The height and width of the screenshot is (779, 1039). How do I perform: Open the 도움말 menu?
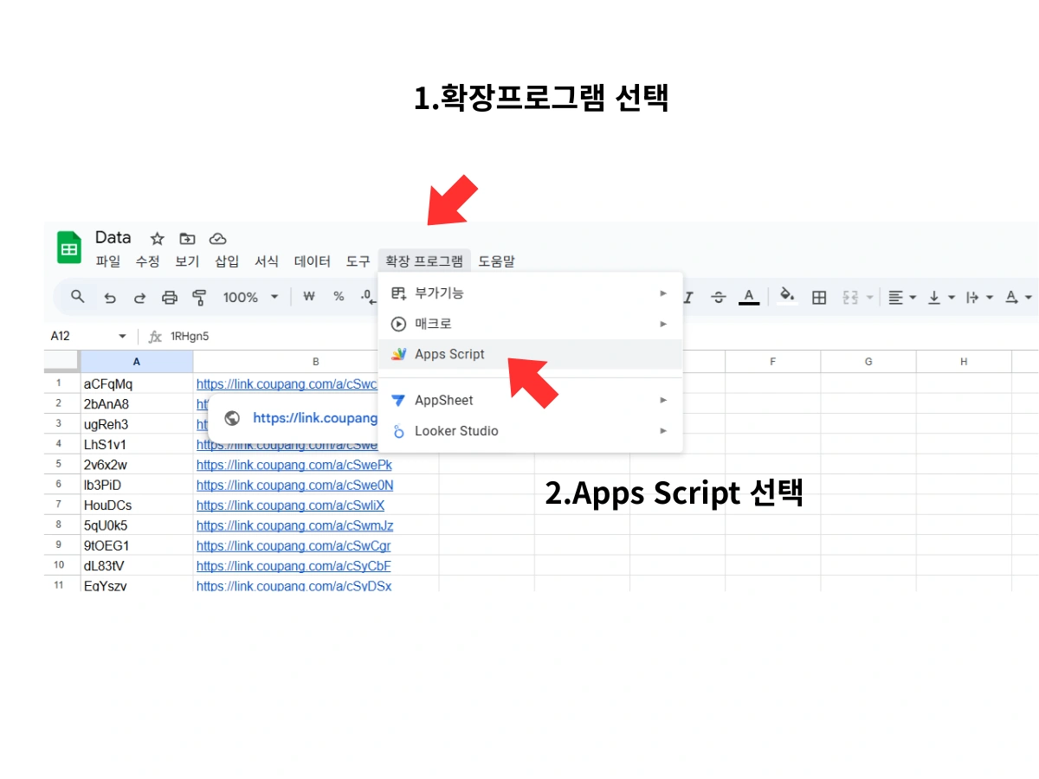[x=497, y=261]
